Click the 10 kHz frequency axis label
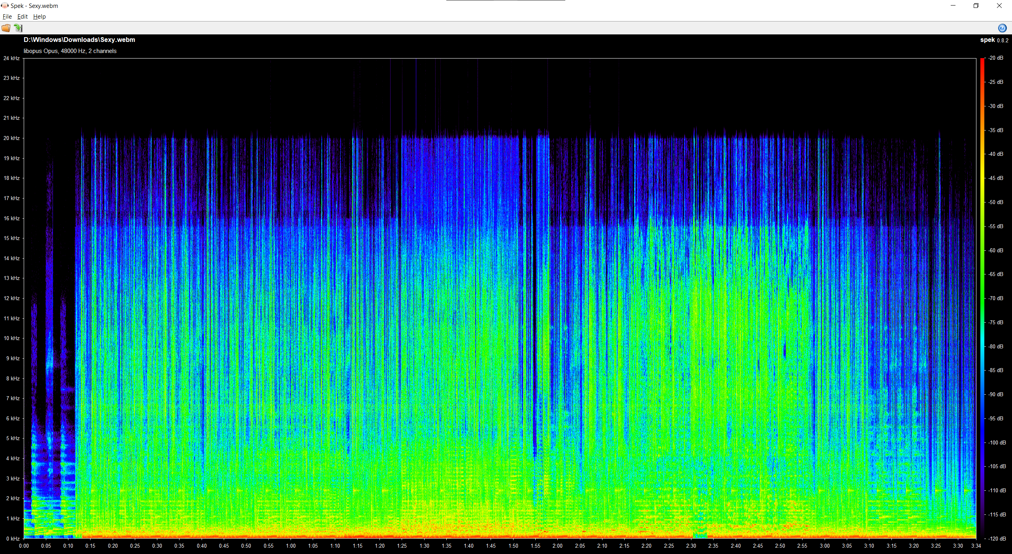The width and height of the screenshot is (1012, 554). point(11,338)
